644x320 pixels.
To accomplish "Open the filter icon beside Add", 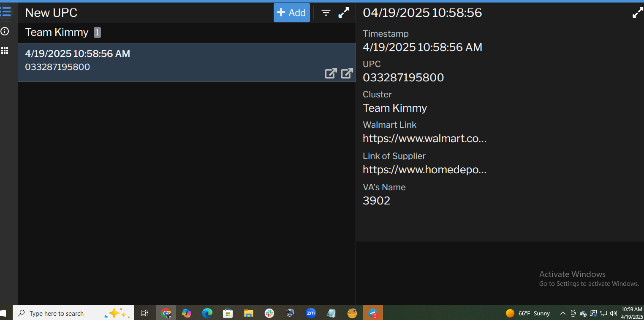I will coord(326,13).
